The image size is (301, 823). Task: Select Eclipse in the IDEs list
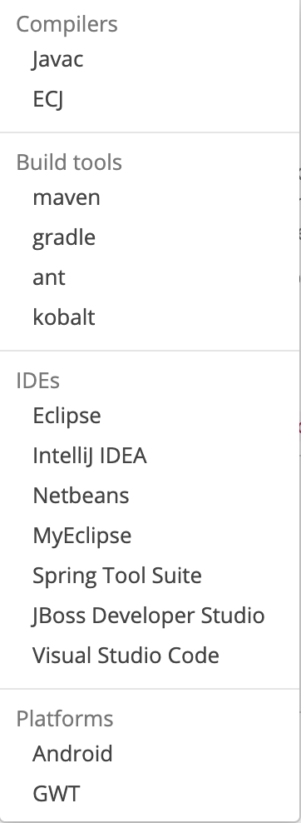point(67,415)
